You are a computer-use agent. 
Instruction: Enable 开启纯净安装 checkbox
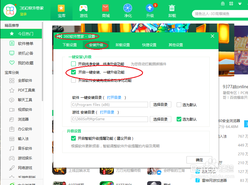click(73, 64)
